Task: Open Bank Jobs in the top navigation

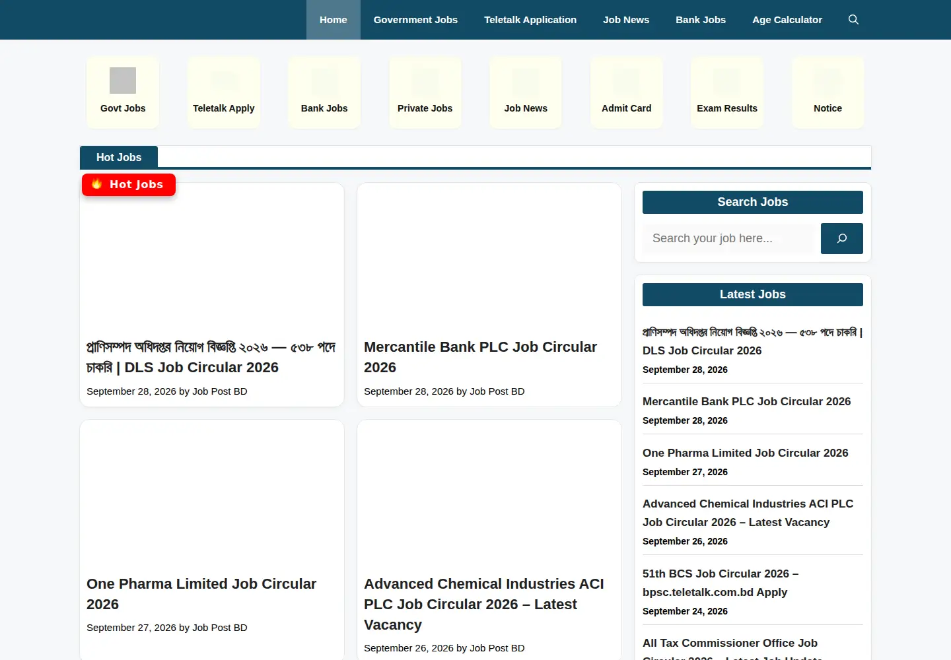Action: [x=701, y=20]
